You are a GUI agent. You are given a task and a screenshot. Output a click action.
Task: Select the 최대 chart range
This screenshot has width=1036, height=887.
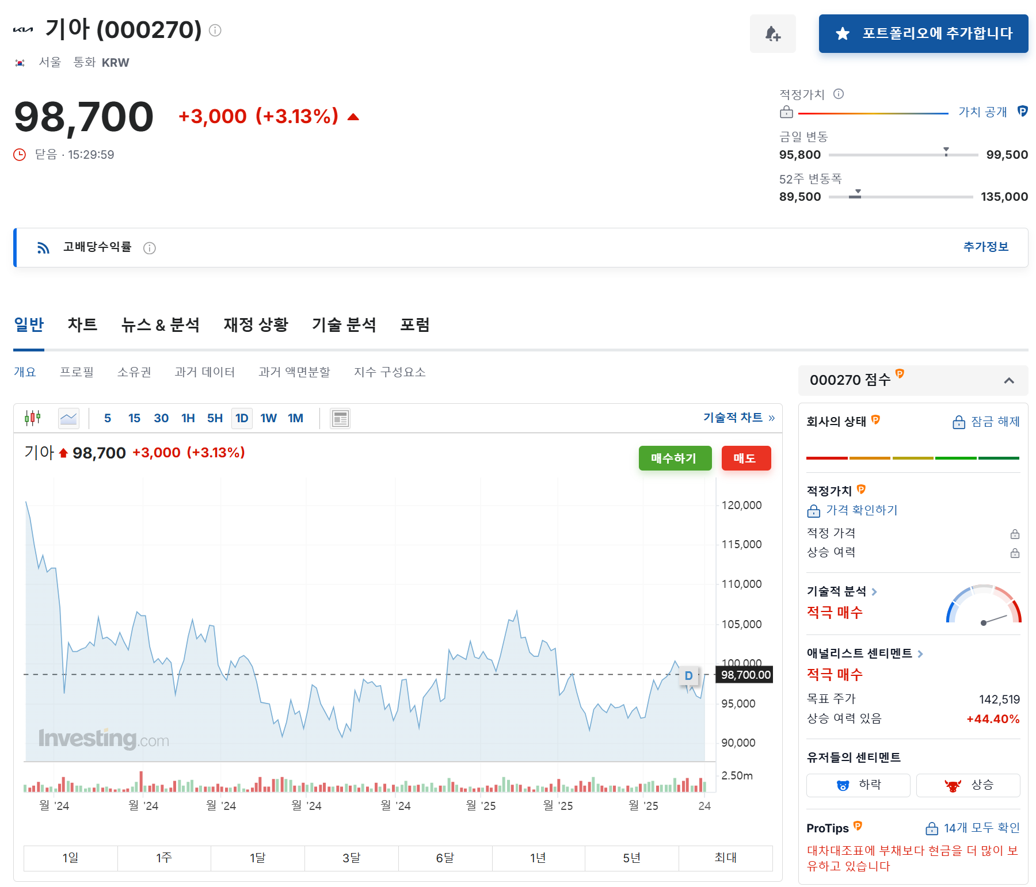tap(725, 858)
